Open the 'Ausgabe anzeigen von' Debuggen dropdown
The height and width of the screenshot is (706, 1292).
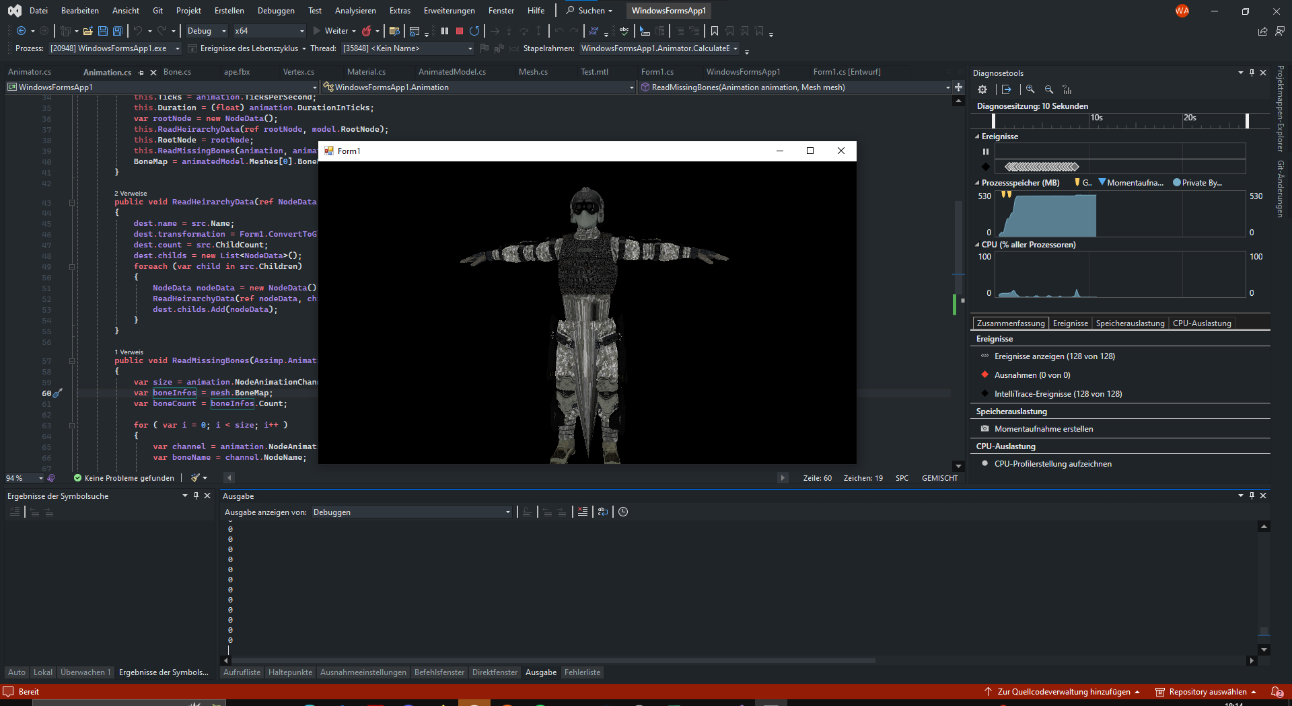point(410,512)
